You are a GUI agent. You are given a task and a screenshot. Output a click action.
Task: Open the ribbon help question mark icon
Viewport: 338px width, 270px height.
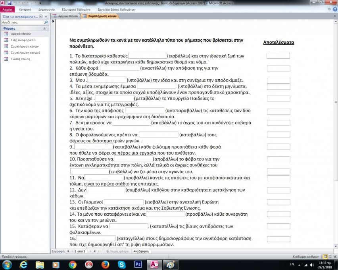(x=335, y=9)
